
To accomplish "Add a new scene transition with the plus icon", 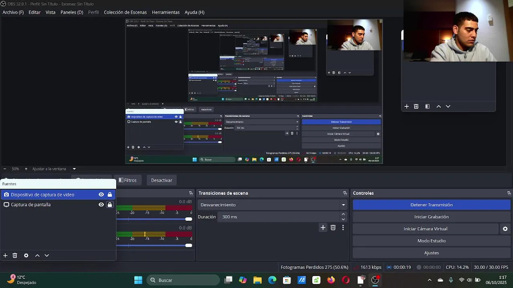I will (323, 228).
